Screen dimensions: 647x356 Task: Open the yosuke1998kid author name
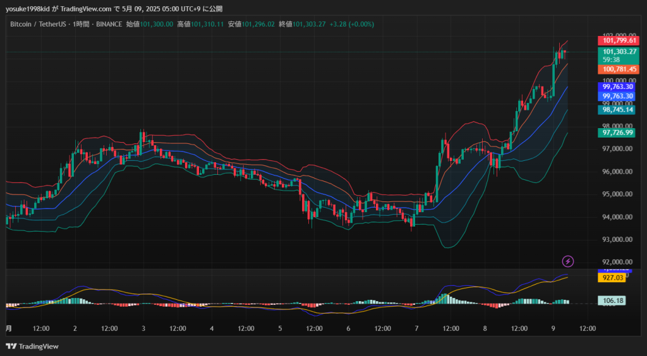(x=28, y=9)
